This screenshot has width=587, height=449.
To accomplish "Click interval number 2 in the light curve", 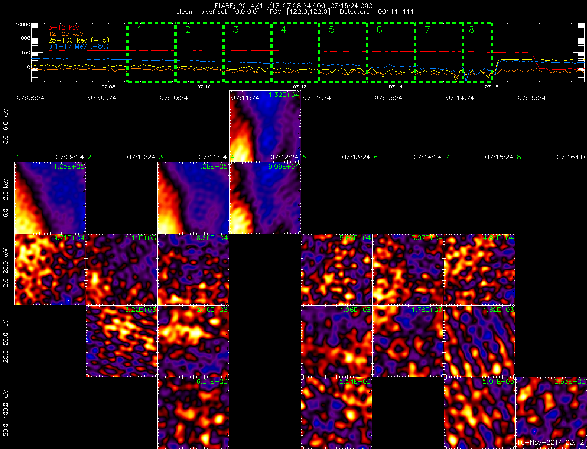I will click(x=188, y=30).
